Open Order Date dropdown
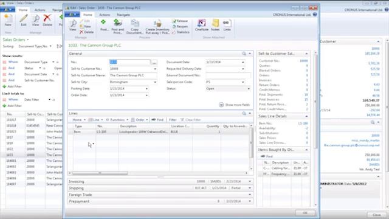 (146, 96)
